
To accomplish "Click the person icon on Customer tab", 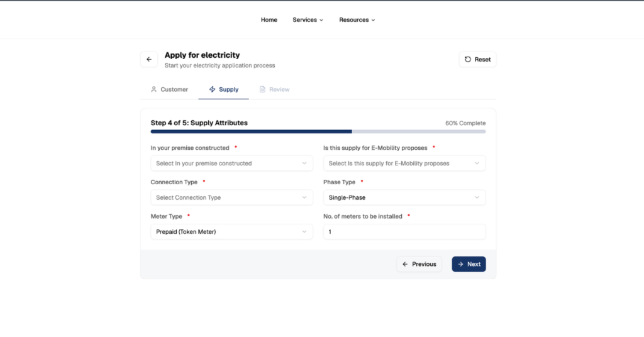I will 153,89.
